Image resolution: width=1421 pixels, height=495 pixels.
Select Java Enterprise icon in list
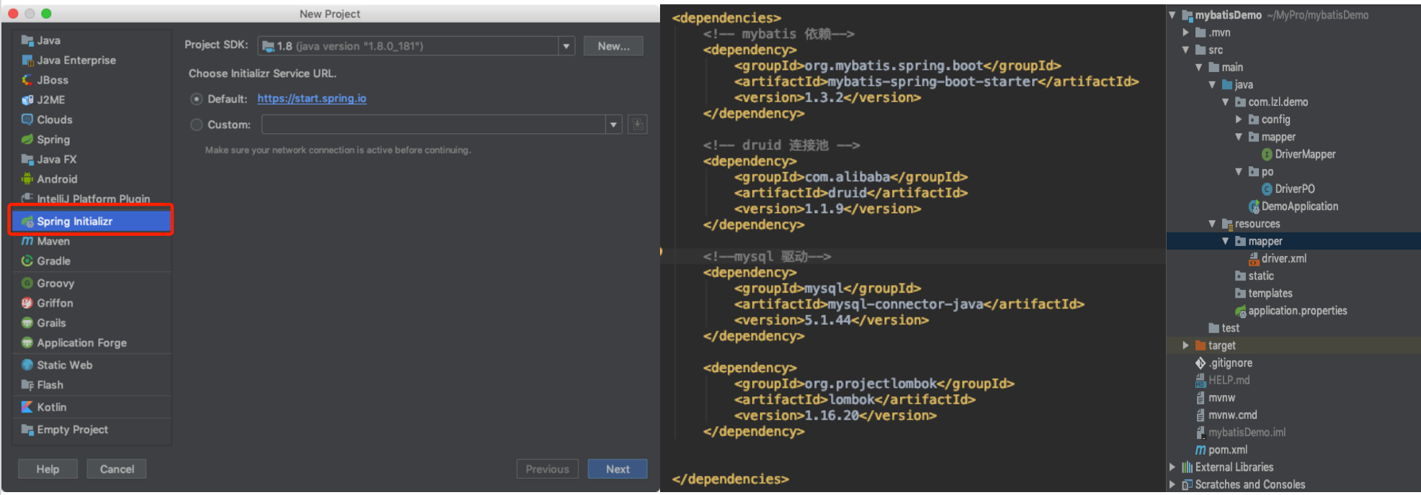[x=27, y=60]
